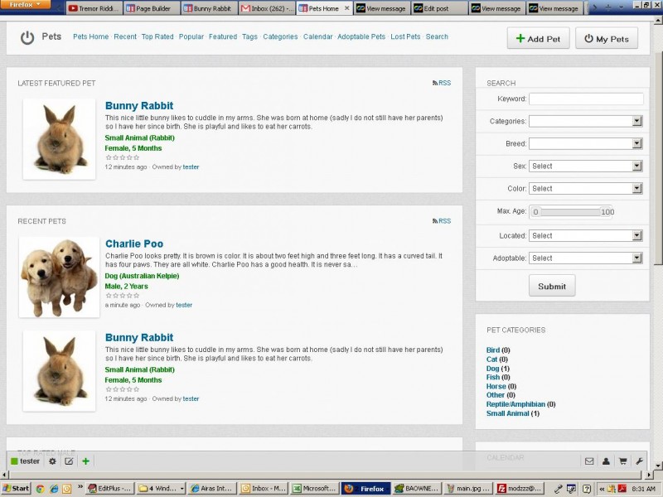The image size is (663, 497).
Task: Open Charlie Poo pet title link
Action: coord(134,244)
